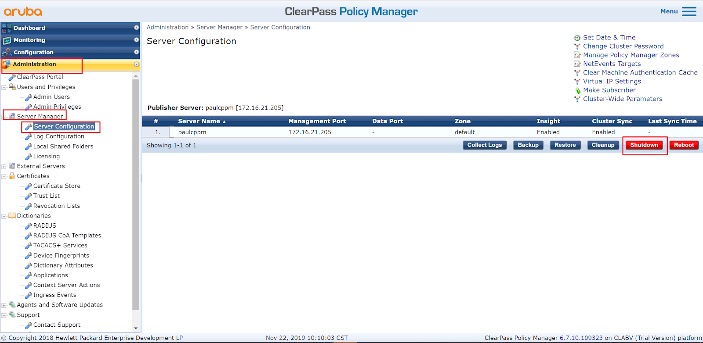The image size is (703, 343).
Task: Click the Server Manager breadcrumb
Action: (219, 27)
